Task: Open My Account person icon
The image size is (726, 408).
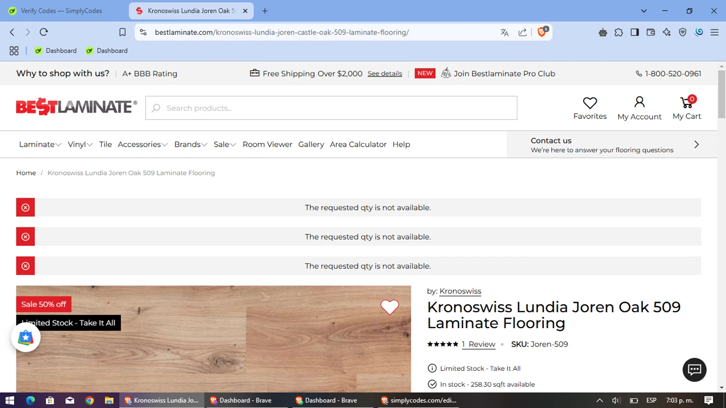Action: point(639,102)
